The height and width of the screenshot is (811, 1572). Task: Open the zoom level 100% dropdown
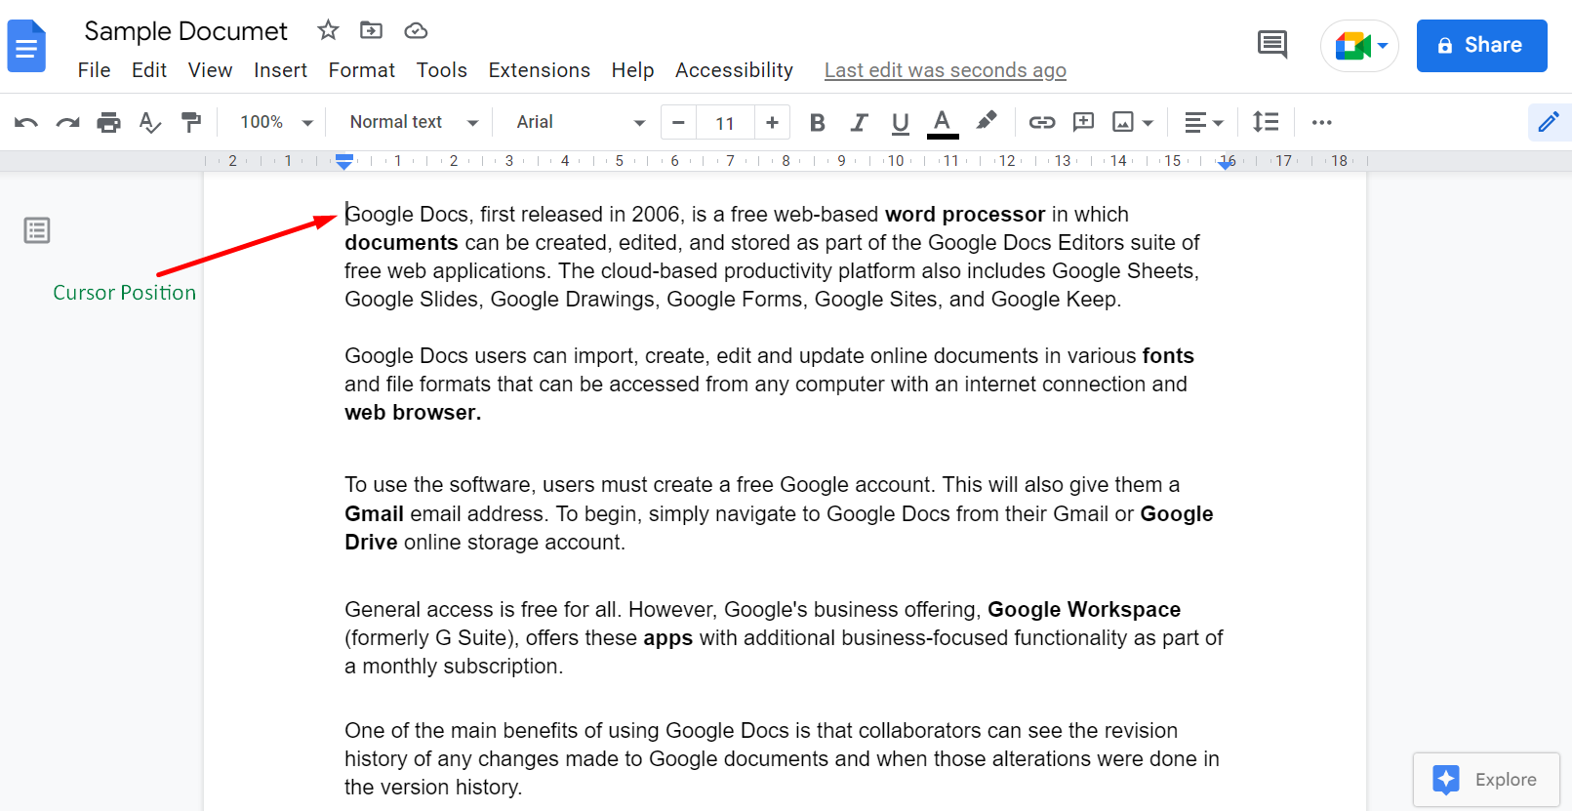point(277,122)
